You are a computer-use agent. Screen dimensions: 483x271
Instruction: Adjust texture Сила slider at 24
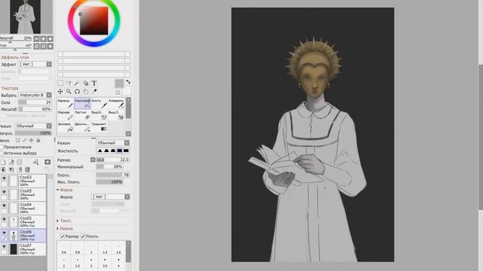[x=35, y=102]
